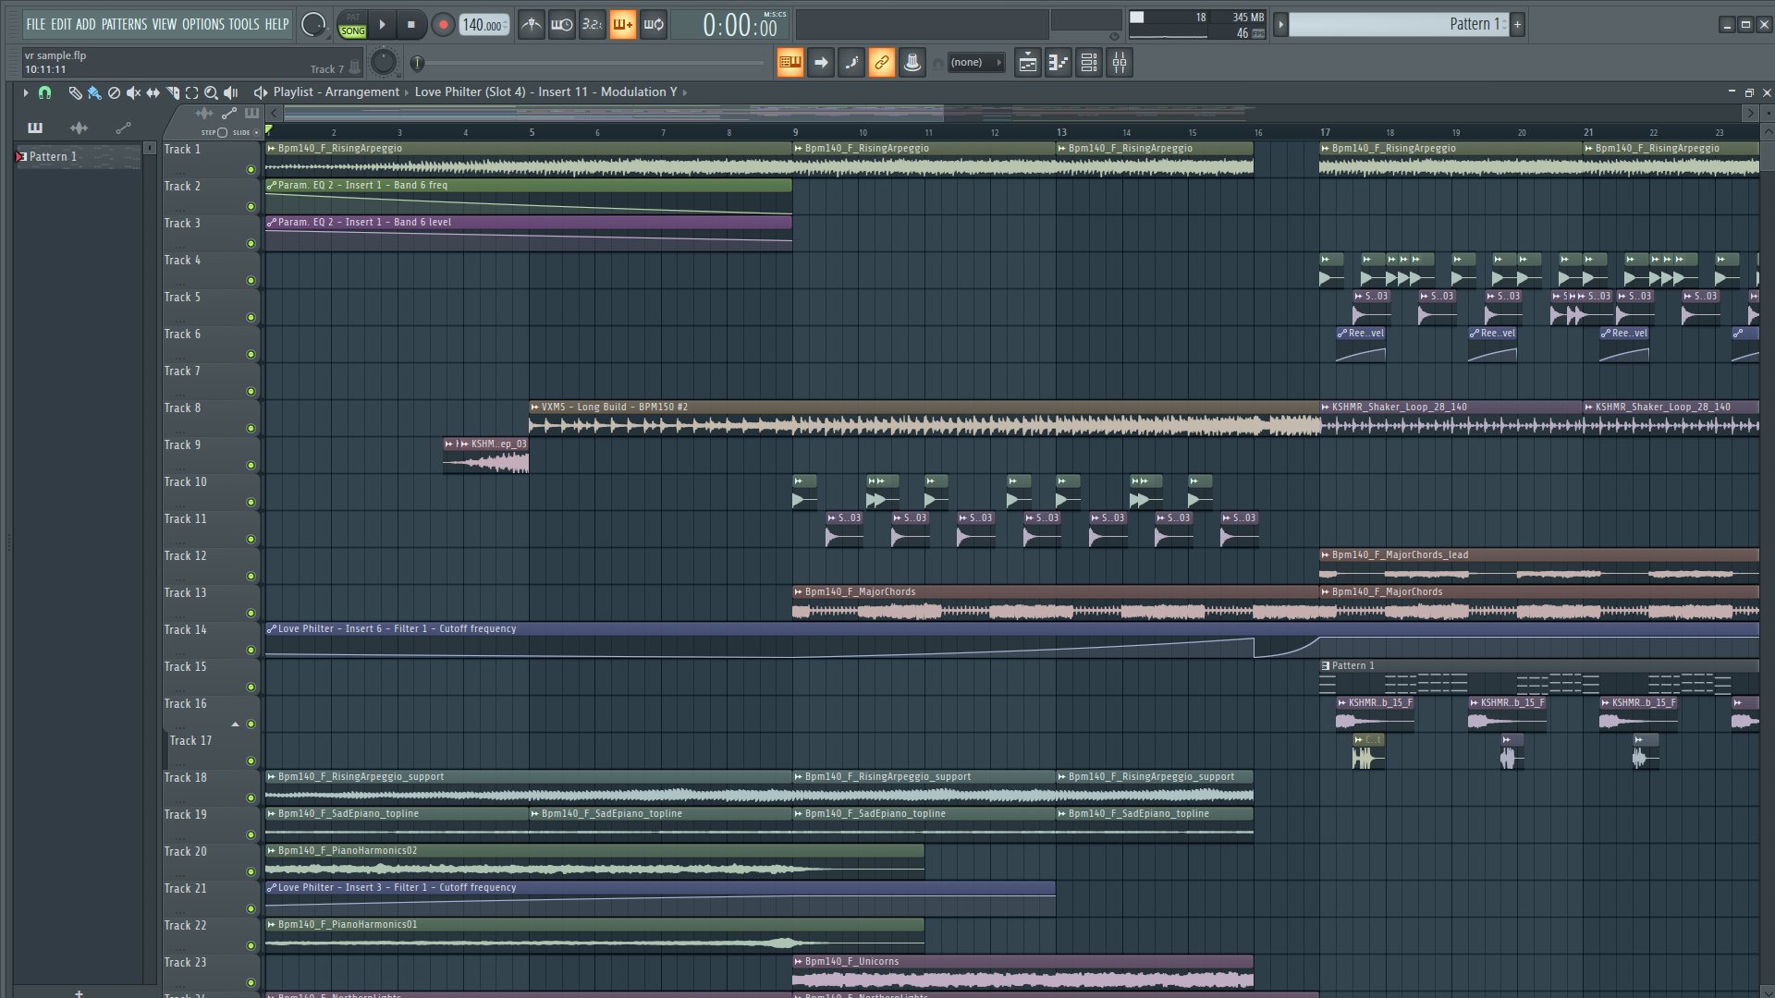Image resolution: width=1775 pixels, height=998 pixels.
Task: Select the Playback speaker tool
Action: (x=230, y=92)
